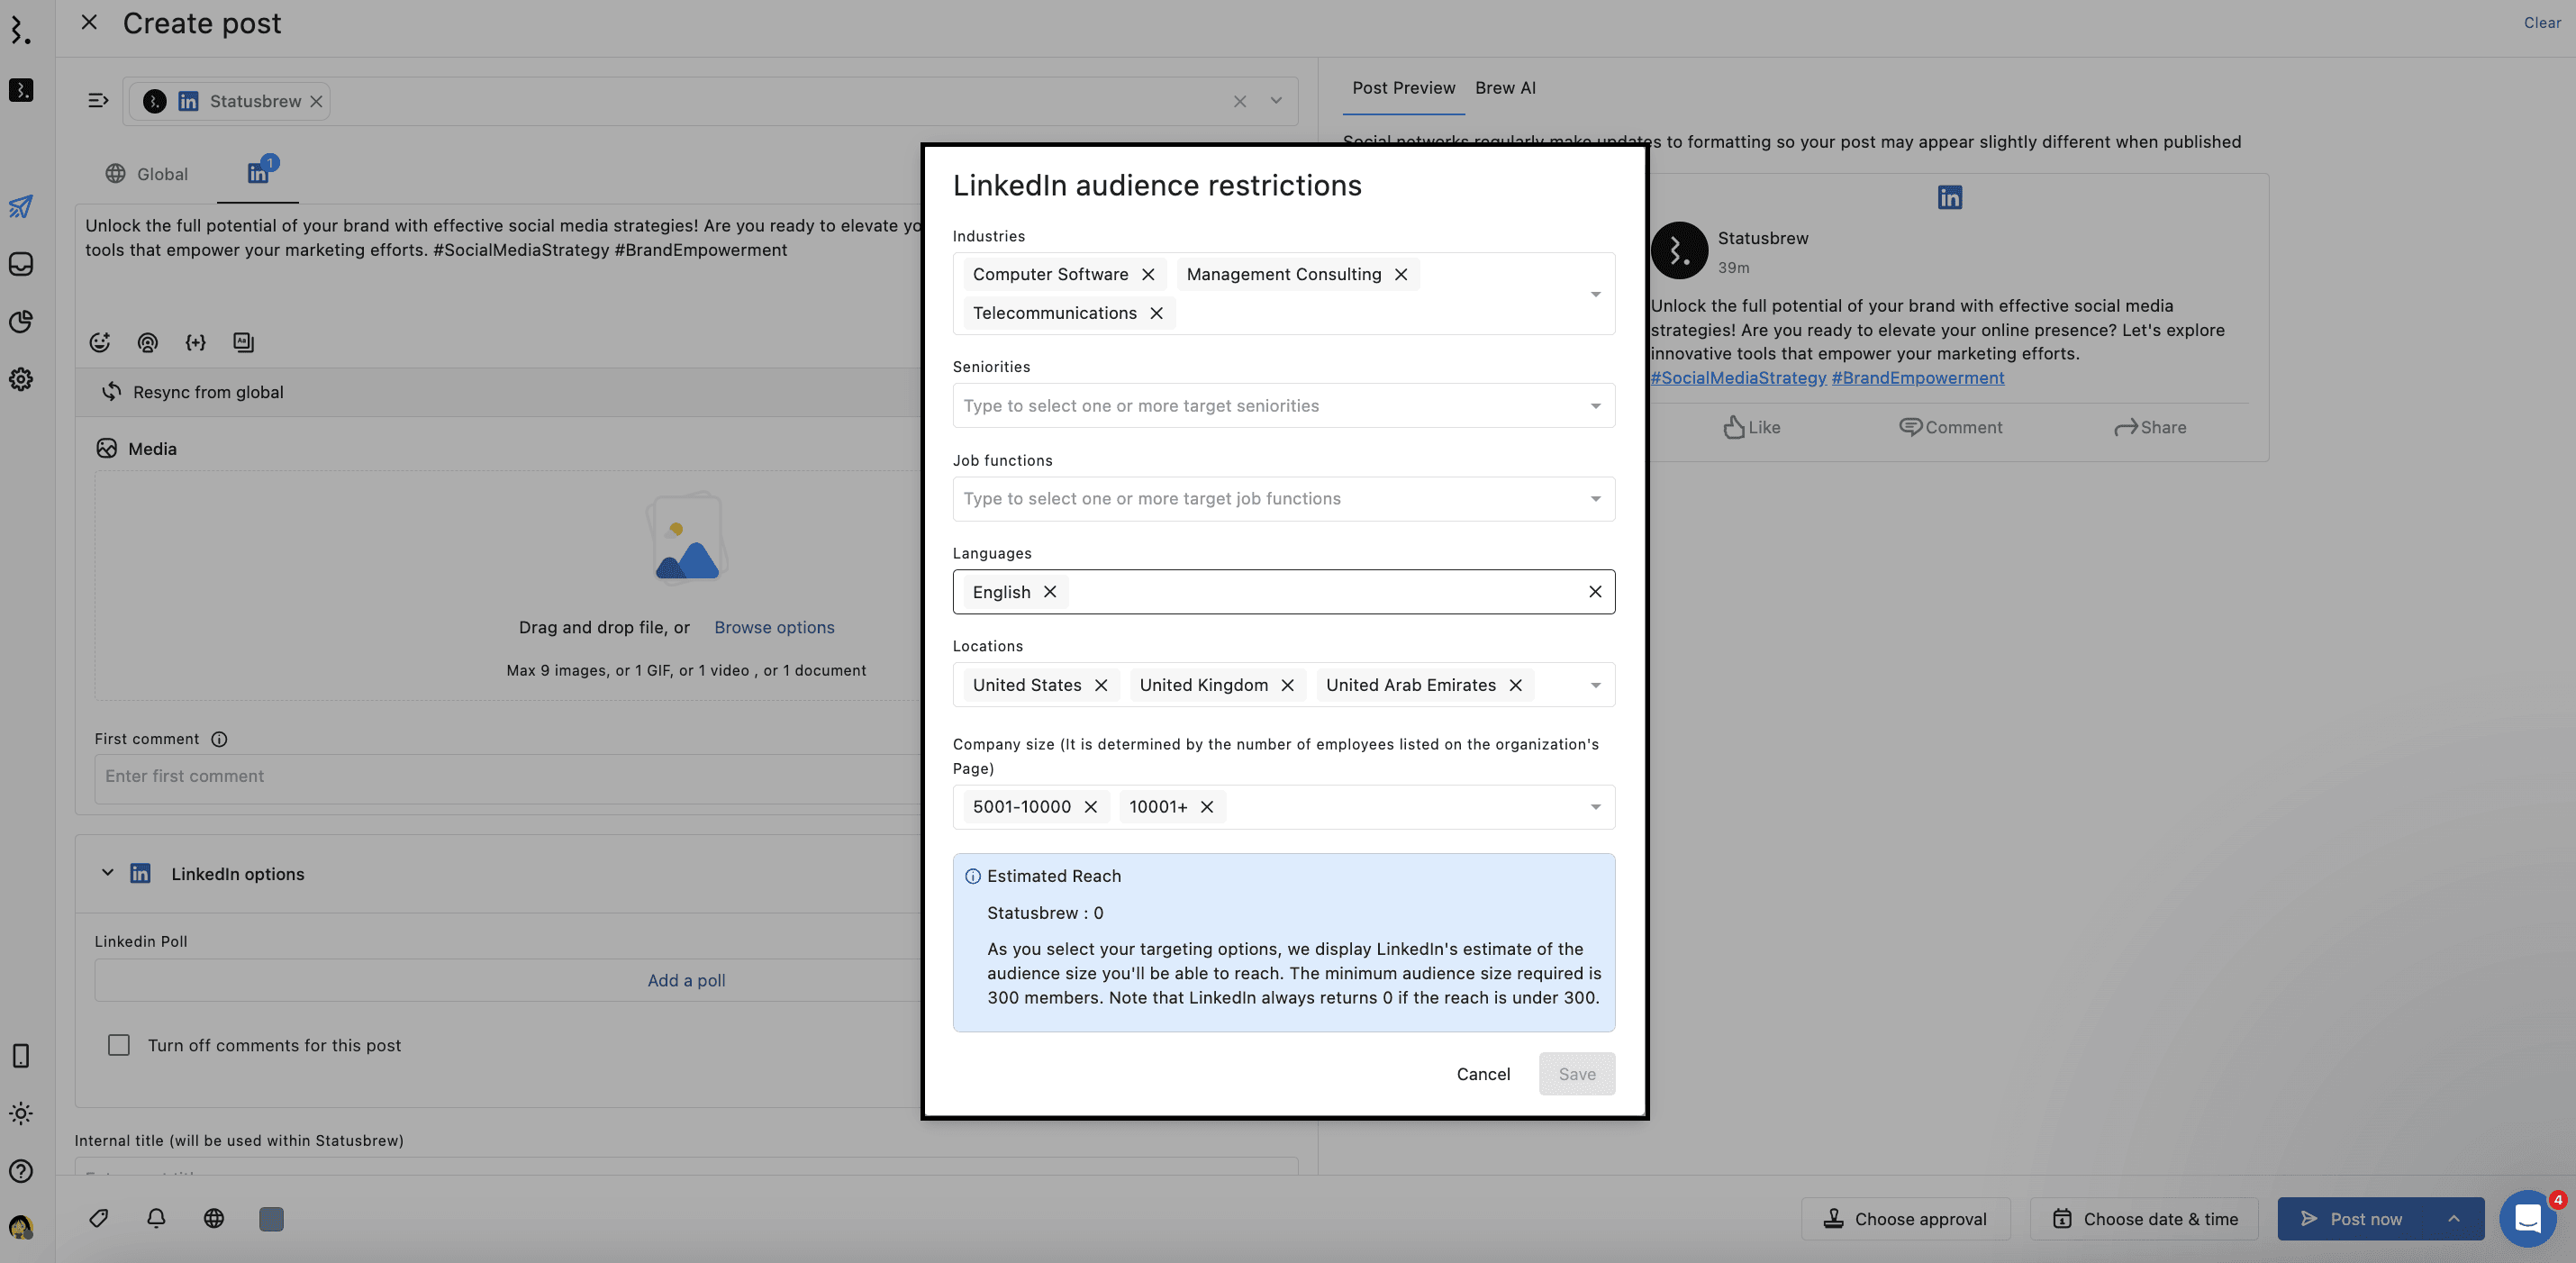Click the Browse options link
This screenshot has width=2576, height=1263.
click(x=774, y=627)
